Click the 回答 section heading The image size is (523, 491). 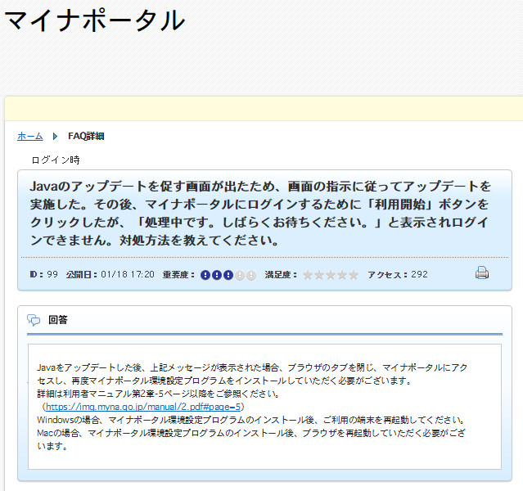pyautogui.click(x=58, y=319)
